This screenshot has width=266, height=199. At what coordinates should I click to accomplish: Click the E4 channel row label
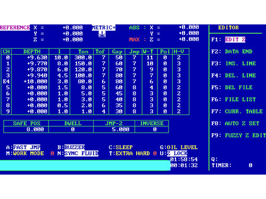[6, 82]
